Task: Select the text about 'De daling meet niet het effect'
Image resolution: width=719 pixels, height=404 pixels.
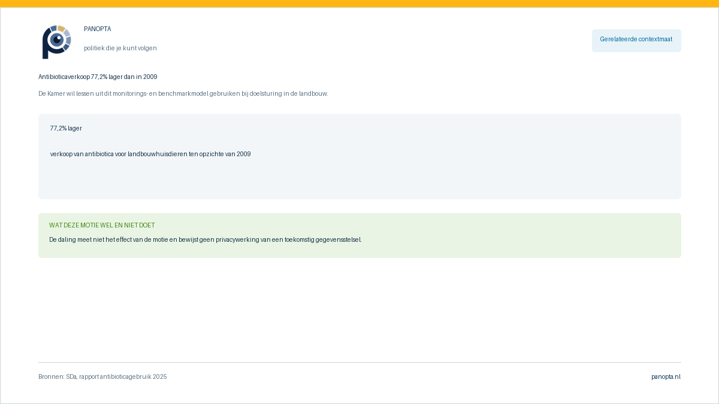Action: point(206,240)
